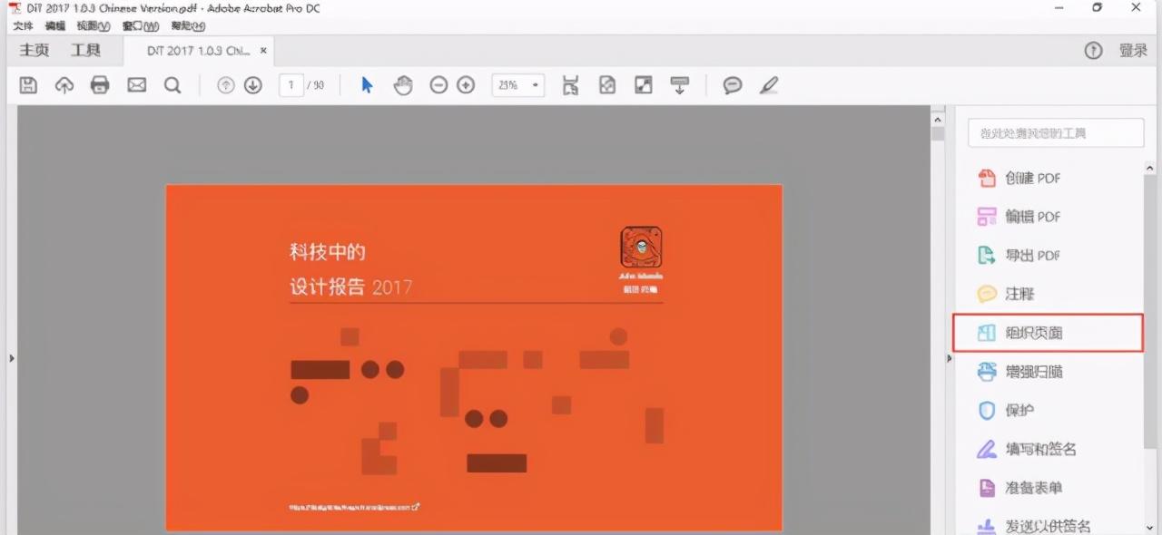Open the help question icon
This screenshot has width=1162, height=535.
point(1094,51)
